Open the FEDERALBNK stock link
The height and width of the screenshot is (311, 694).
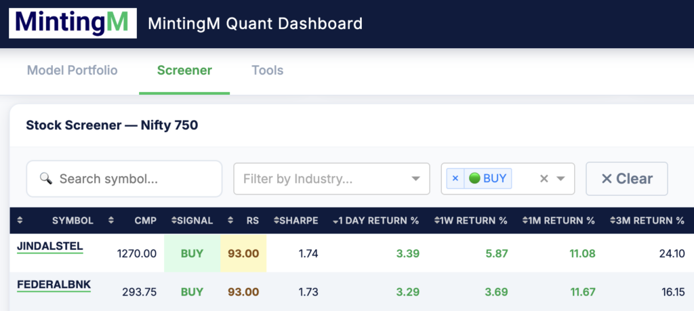click(54, 285)
